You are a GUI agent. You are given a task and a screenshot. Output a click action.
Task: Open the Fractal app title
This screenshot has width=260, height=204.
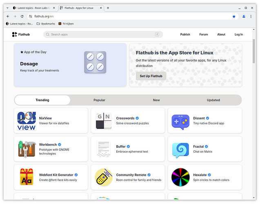tap(198, 146)
